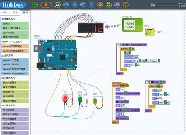The width and height of the screenshot is (186, 135).
Task: Click the green four-square grid icon
Action: coord(109,5)
